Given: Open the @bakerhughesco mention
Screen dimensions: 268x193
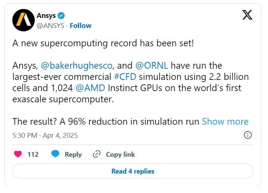Looking at the screenshot, I should (76, 66).
